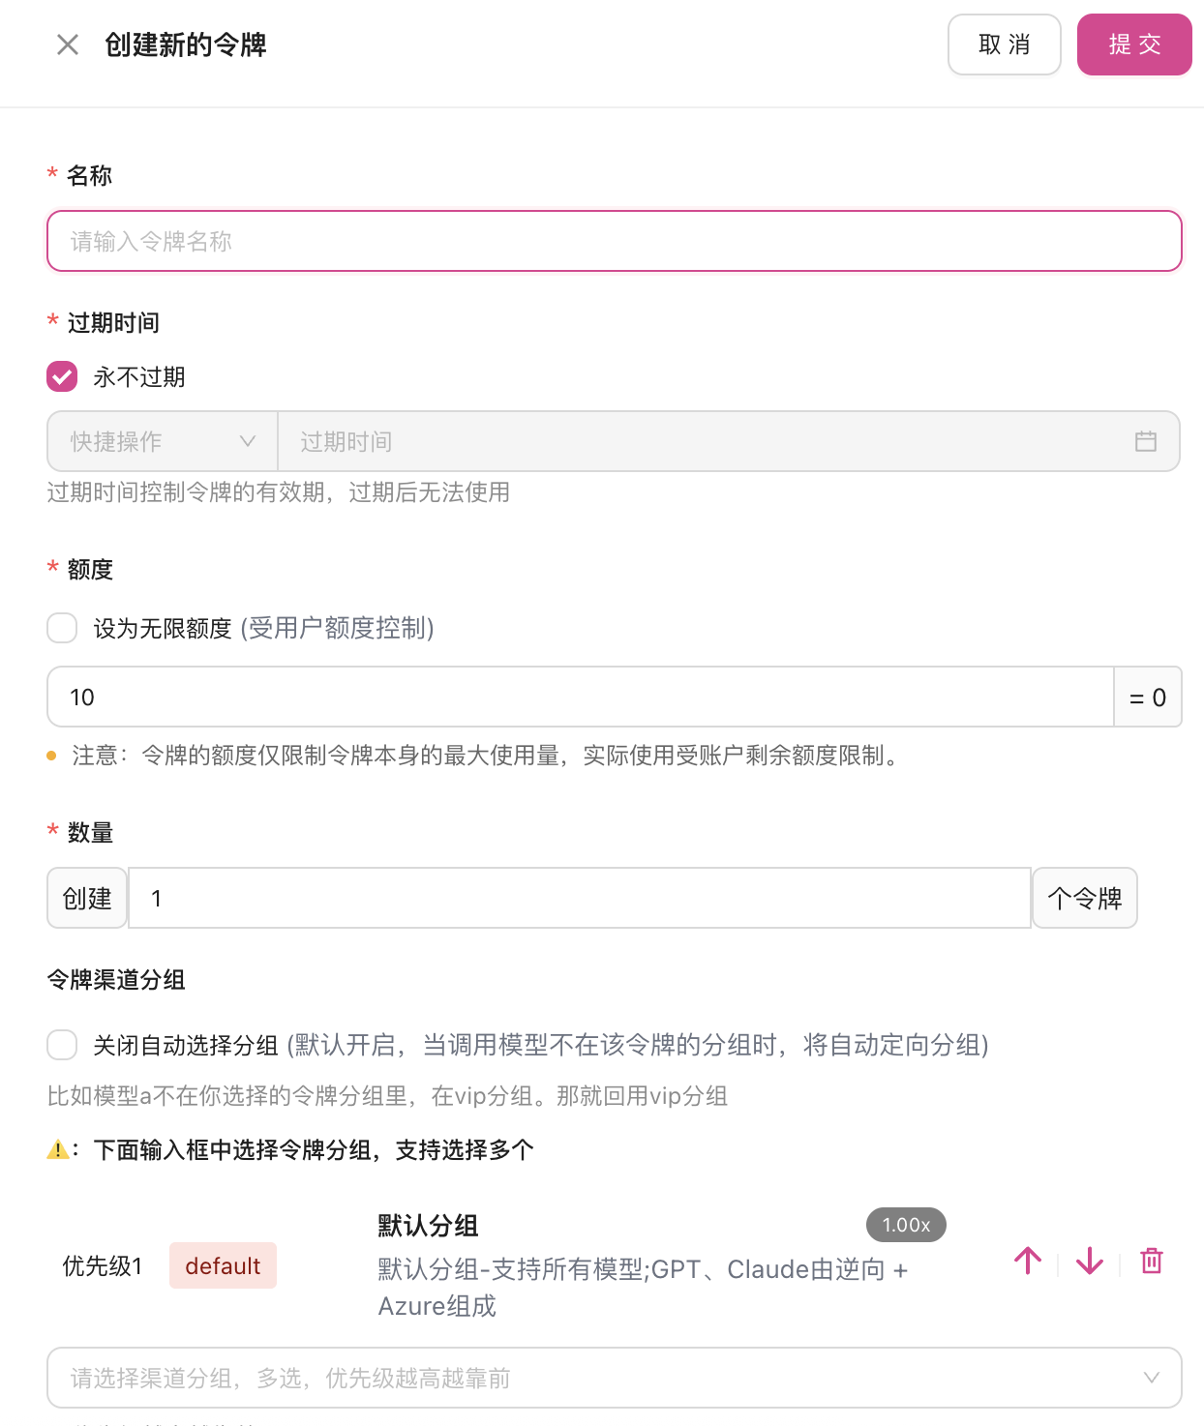Expand the channel group selector dropdown
The width and height of the screenshot is (1204, 1426).
(x=615, y=1378)
